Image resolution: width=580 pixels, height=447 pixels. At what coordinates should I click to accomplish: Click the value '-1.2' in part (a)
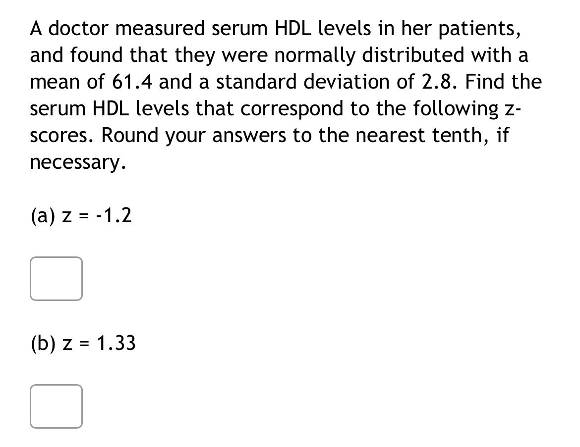[x=113, y=215]
